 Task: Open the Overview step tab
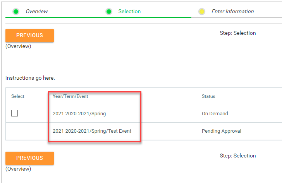36,12
